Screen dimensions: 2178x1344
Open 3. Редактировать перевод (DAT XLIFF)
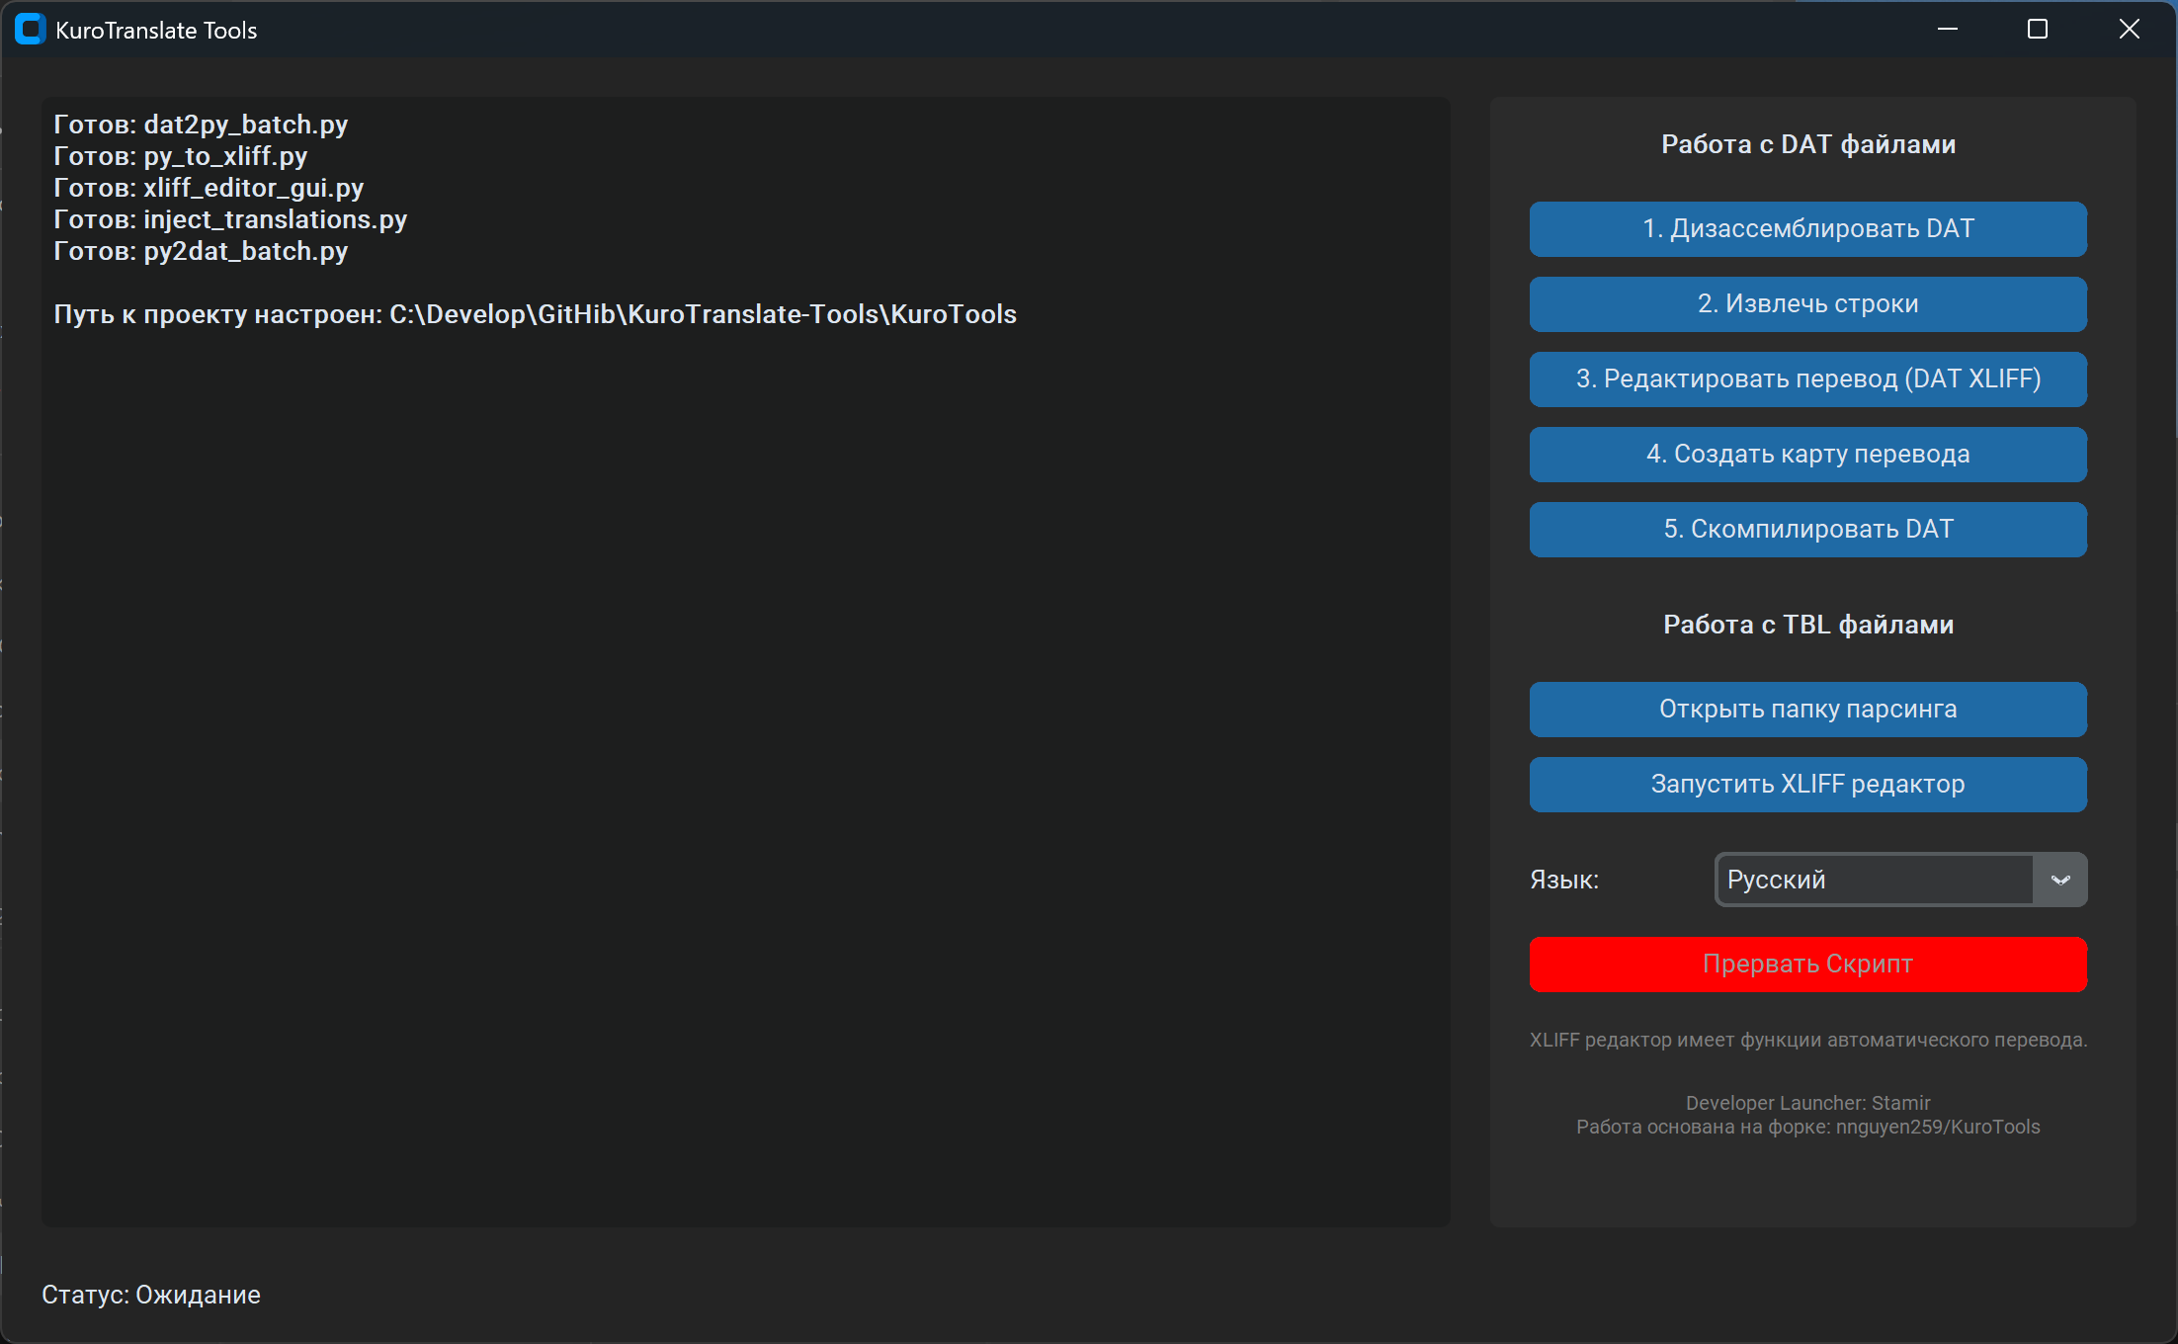[x=1807, y=379]
